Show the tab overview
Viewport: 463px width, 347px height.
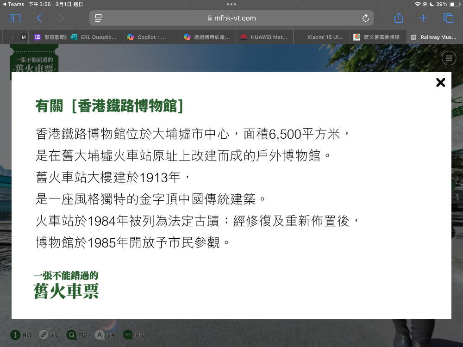[448, 18]
